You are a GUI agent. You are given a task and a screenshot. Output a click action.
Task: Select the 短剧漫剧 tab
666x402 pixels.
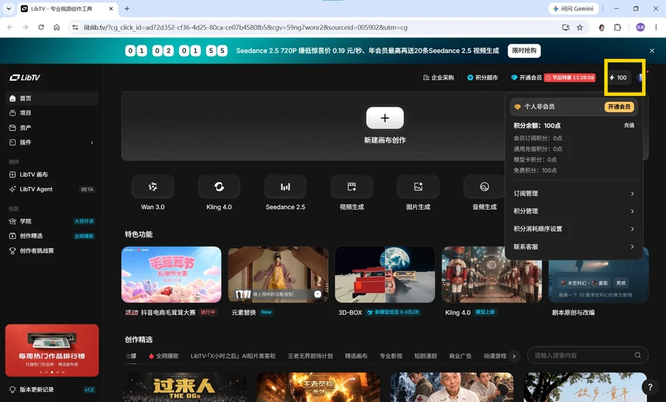coord(425,356)
